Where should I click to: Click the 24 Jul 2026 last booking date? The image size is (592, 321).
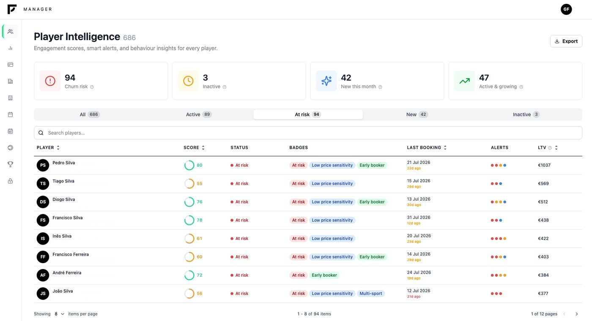pyautogui.click(x=419, y=272)
